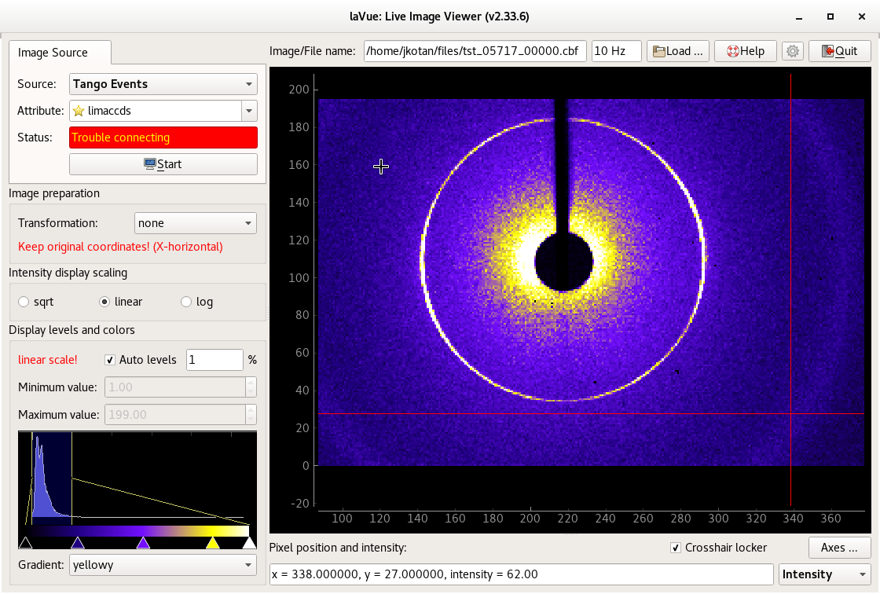Expand the Transformation dropdown
The image size is (880, 594).
pos(196,223)
